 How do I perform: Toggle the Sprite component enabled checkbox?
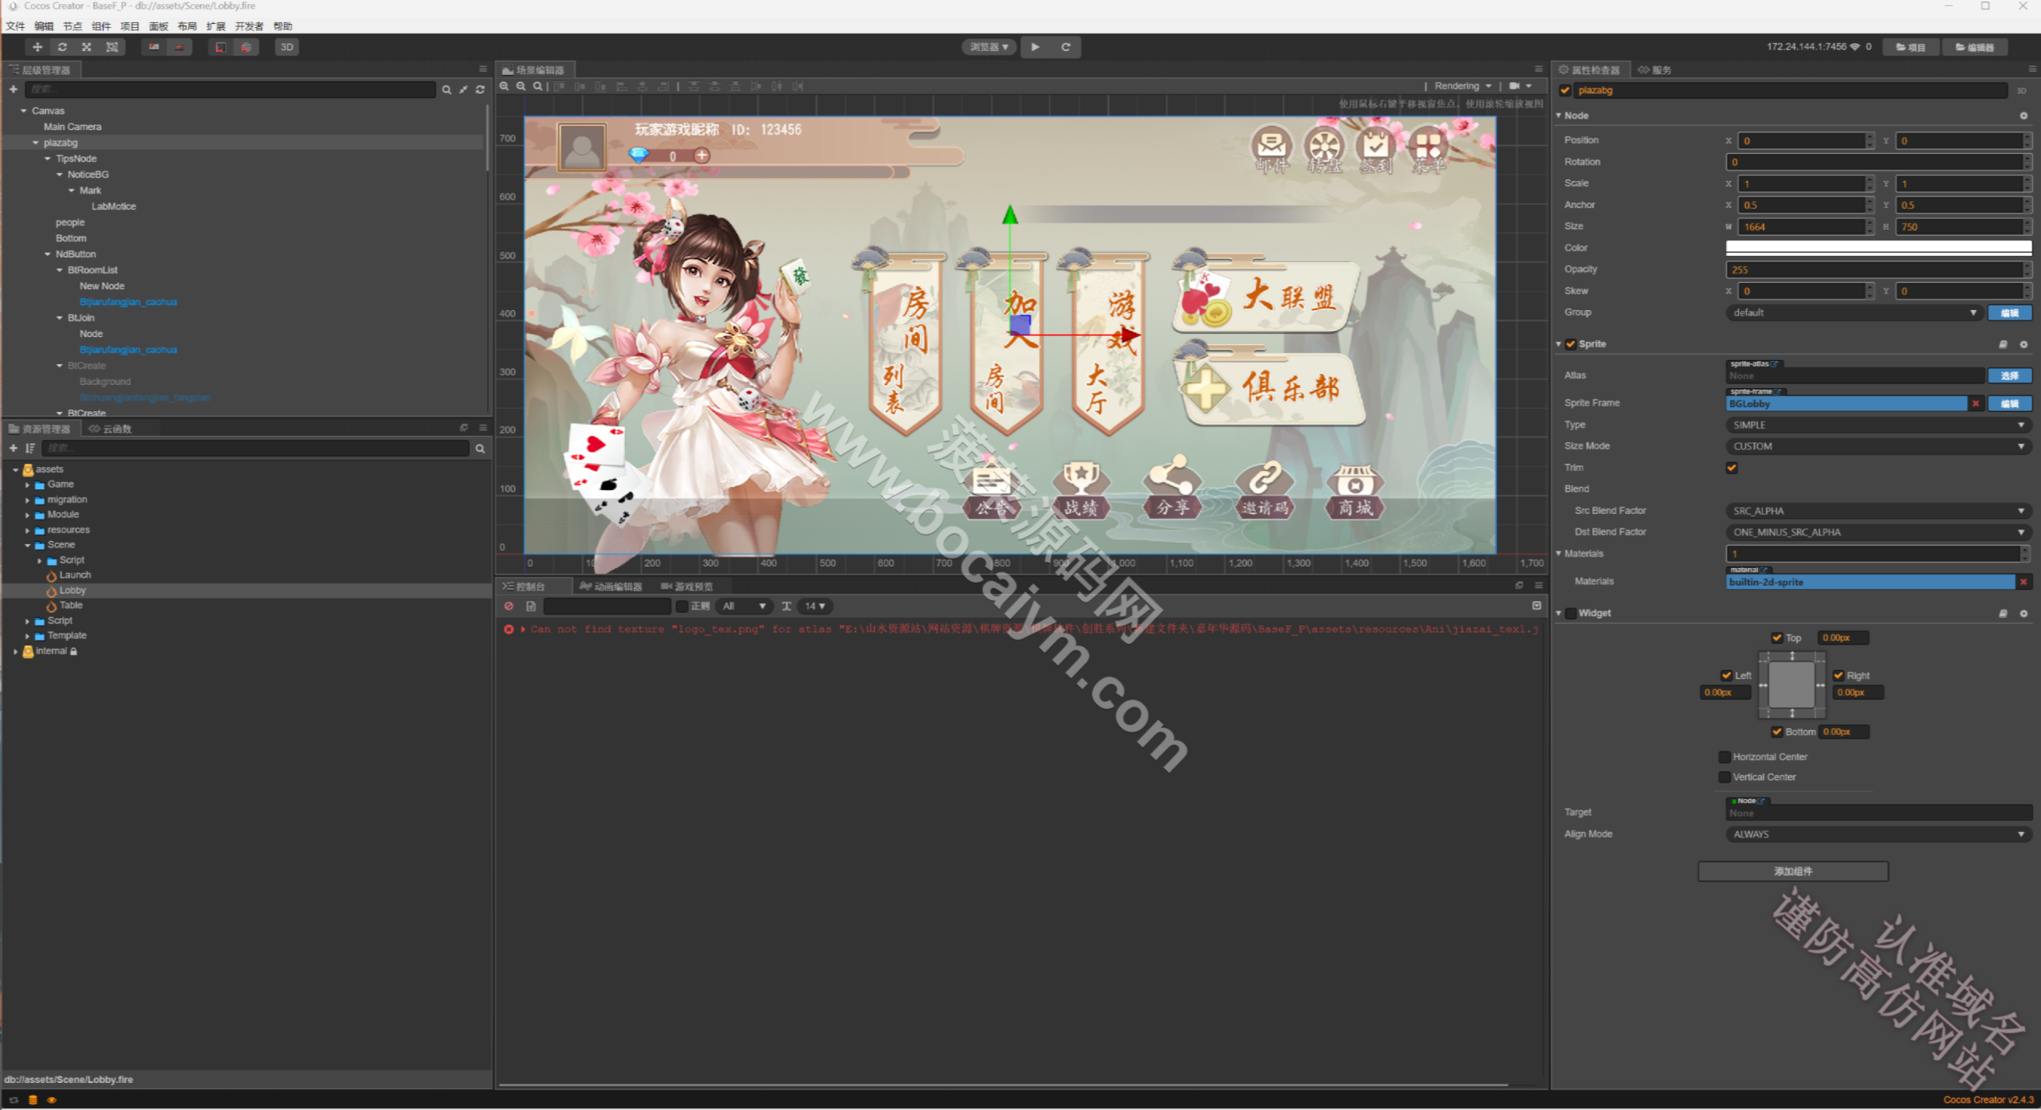click(1571, 344)
